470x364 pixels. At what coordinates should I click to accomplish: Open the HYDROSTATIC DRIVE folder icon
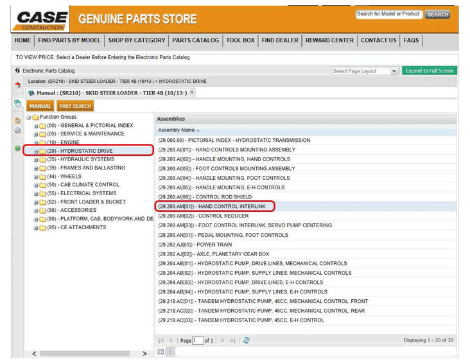pos(42,151)
